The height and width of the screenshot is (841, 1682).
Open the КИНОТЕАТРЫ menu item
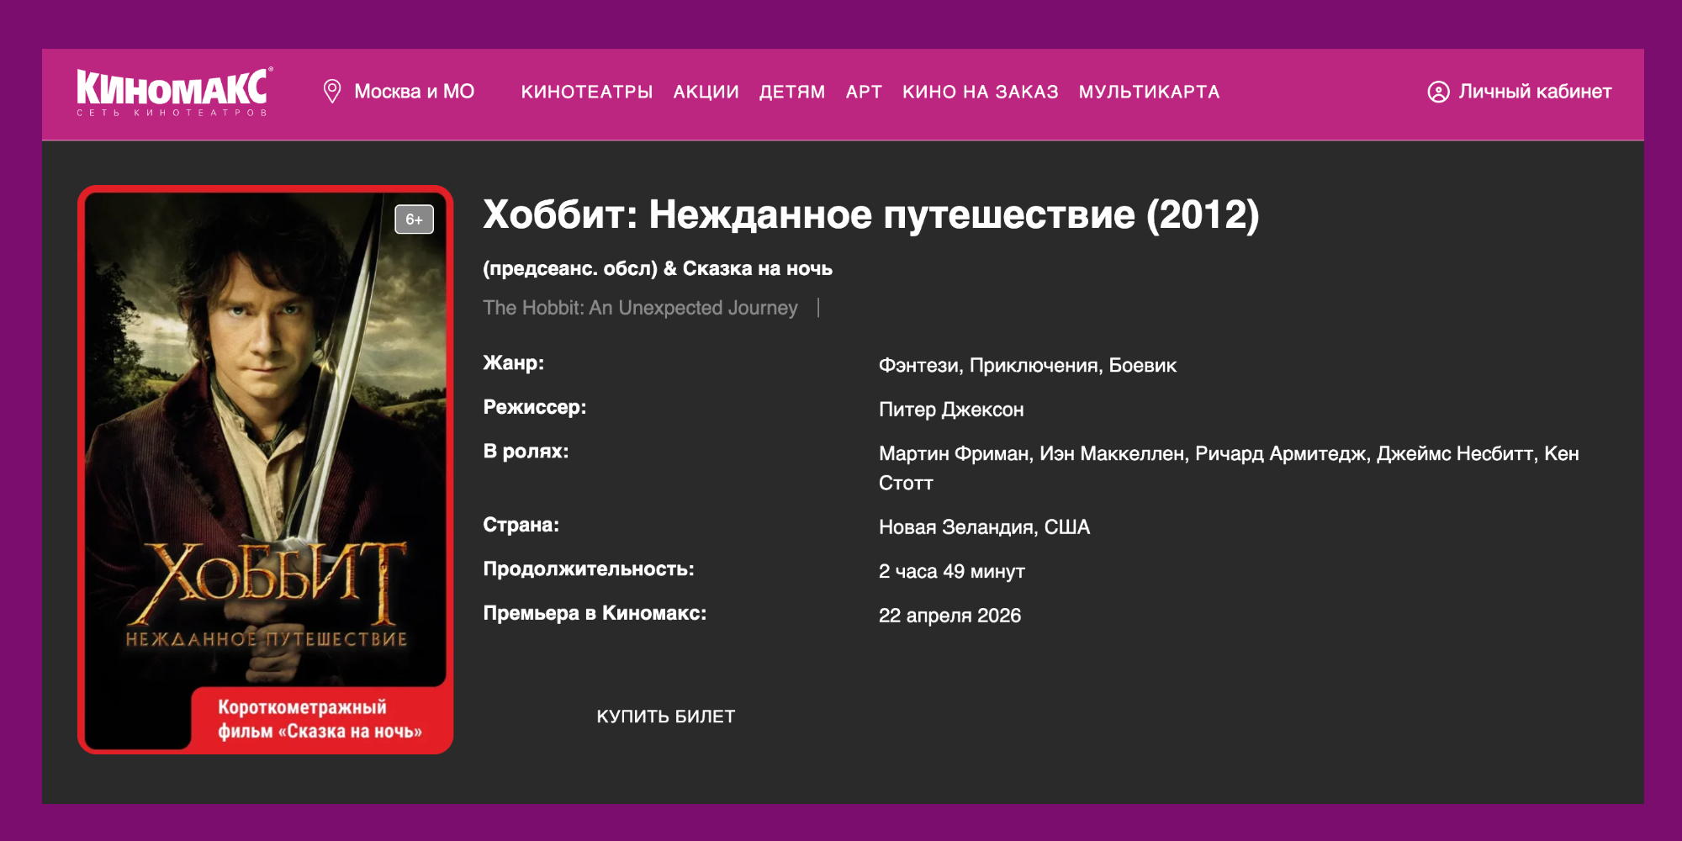(586, 92)
